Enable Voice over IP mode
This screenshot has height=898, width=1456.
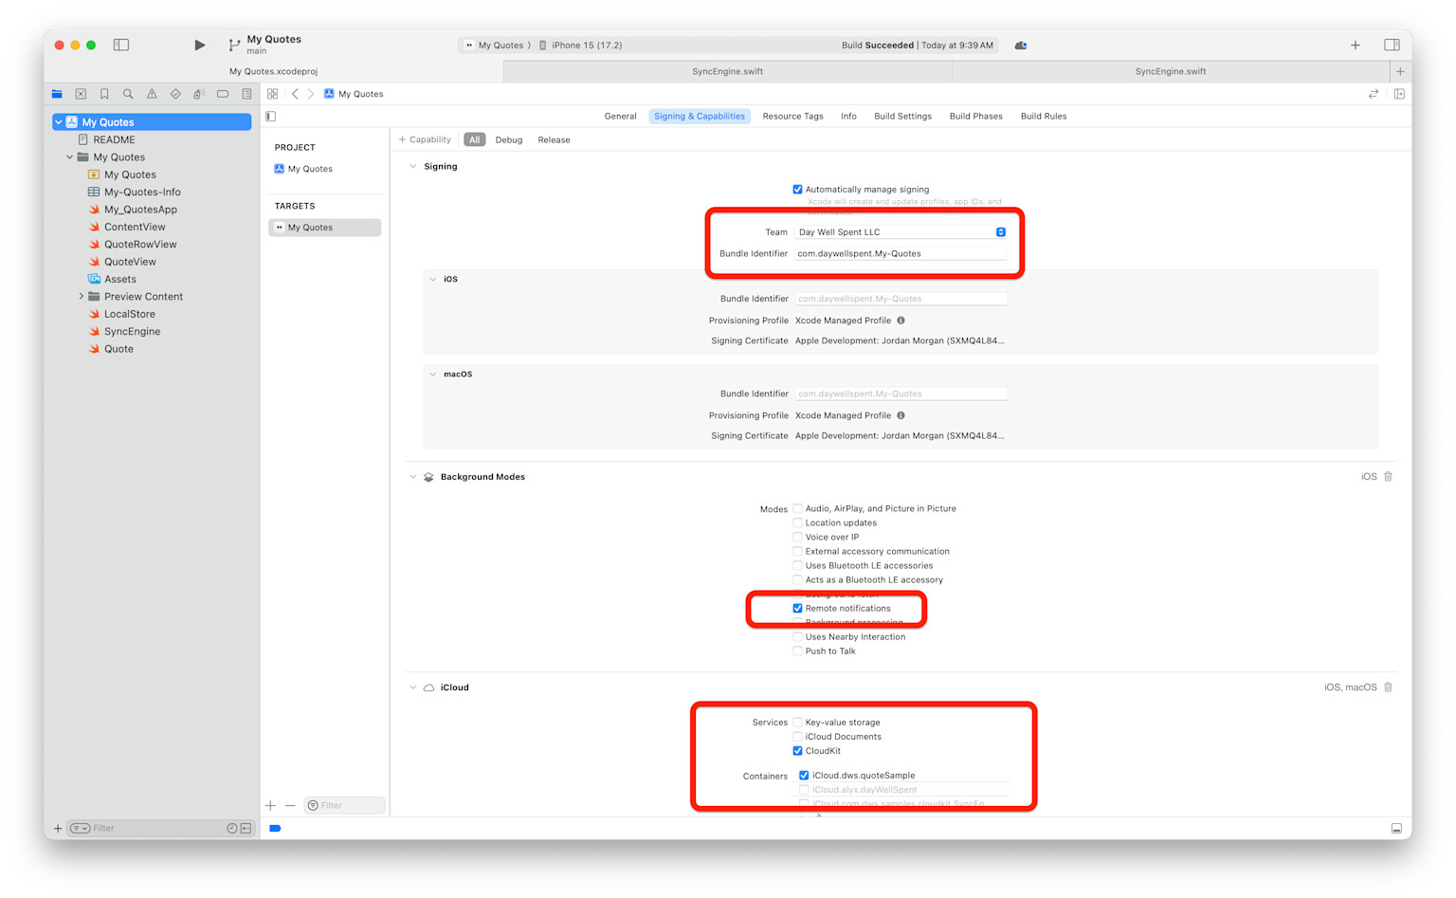tap(797, 538)
